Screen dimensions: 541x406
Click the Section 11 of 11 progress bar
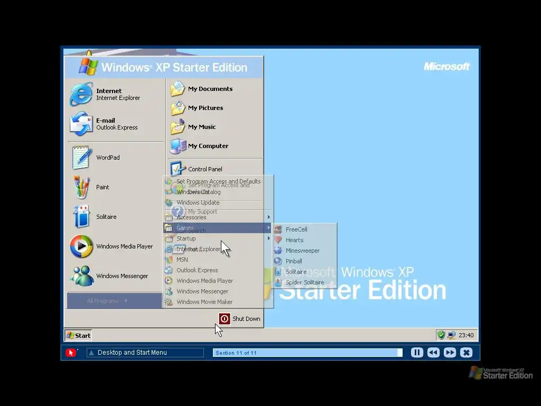point(307,353)
